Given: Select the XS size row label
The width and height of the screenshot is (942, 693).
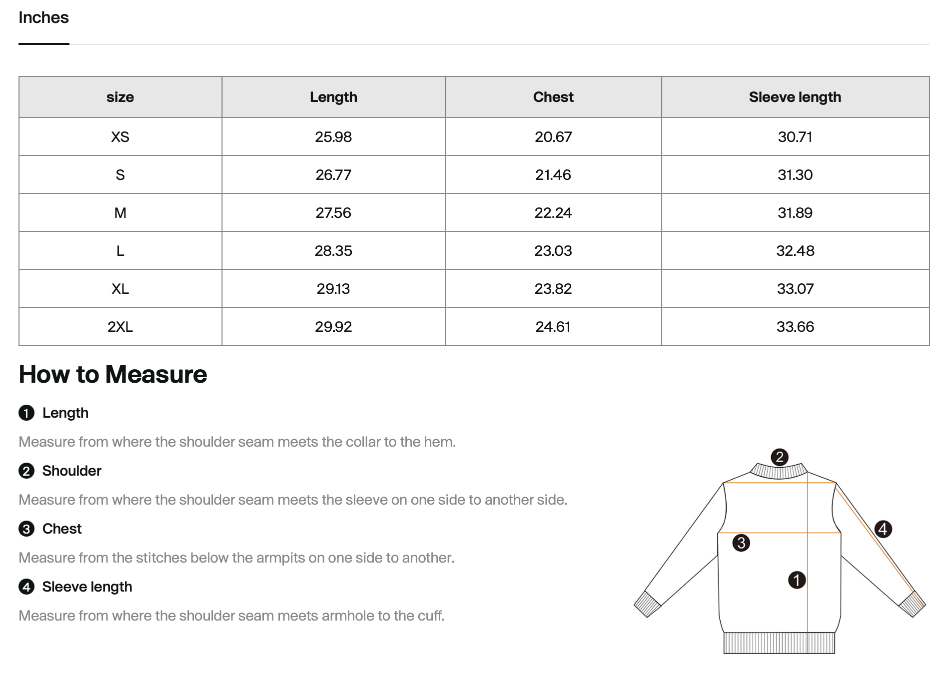Looking at the screenshot, I should point(120,137).
